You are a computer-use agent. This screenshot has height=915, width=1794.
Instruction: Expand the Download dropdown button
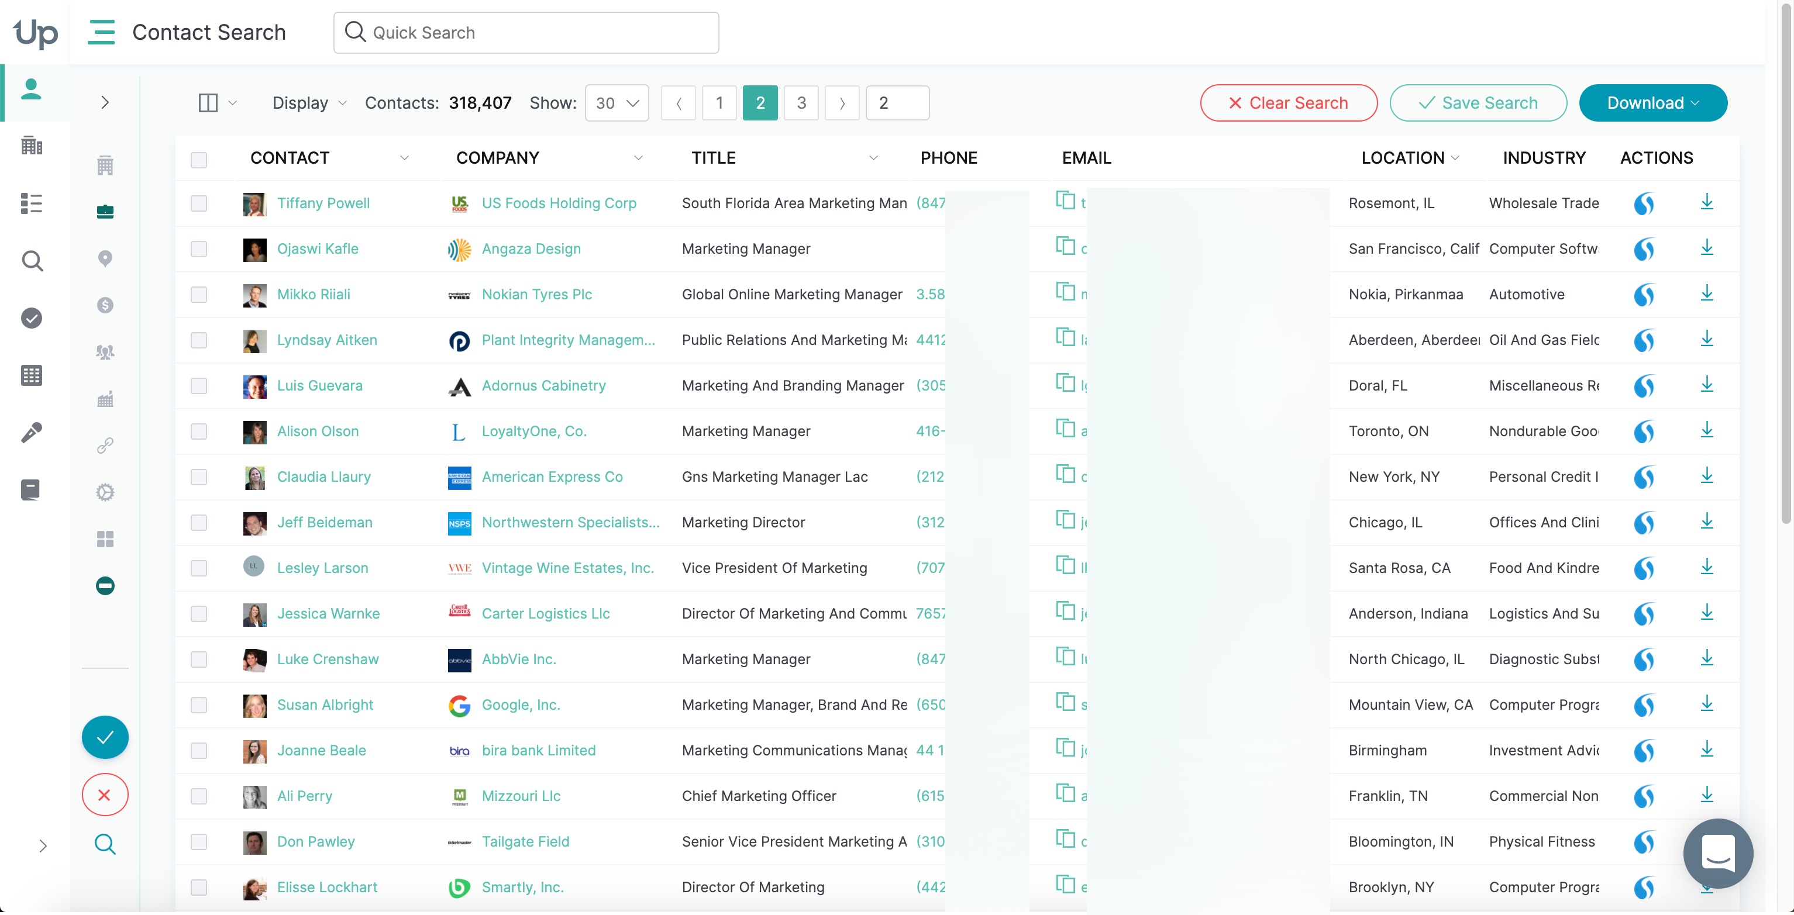[x=1652, y=103]
